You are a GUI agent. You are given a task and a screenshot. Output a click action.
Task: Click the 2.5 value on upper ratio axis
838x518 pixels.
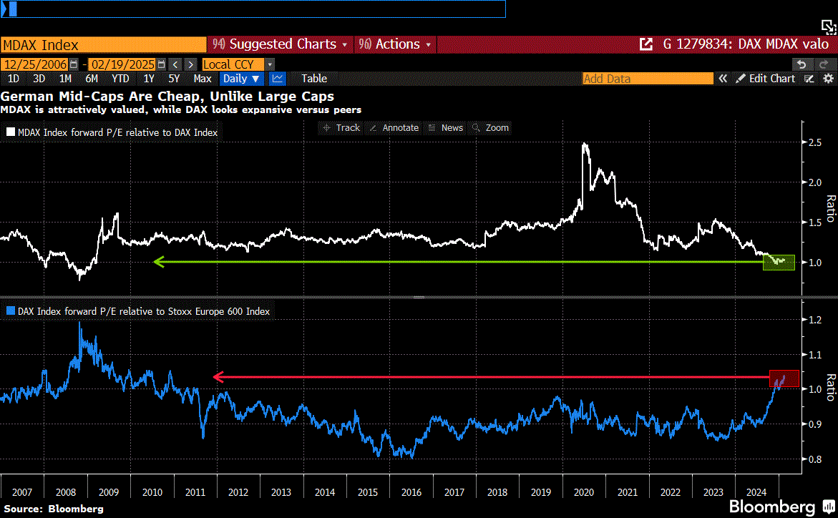click(x=815, y=142)
